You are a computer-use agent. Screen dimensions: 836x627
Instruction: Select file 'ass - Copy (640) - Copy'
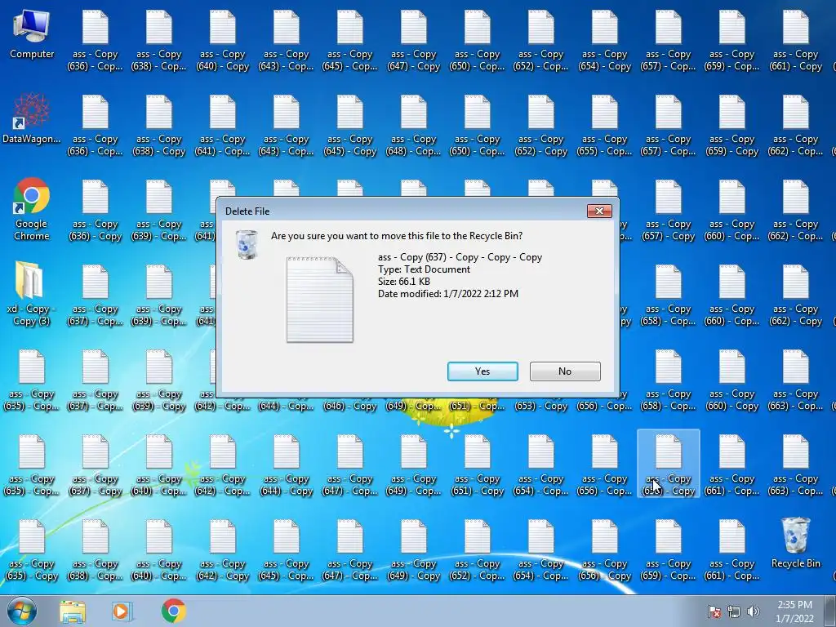pyautogui.click(x=222, y=41)
